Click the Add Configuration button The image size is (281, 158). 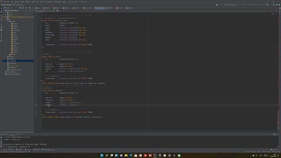[x=230, y=5]
